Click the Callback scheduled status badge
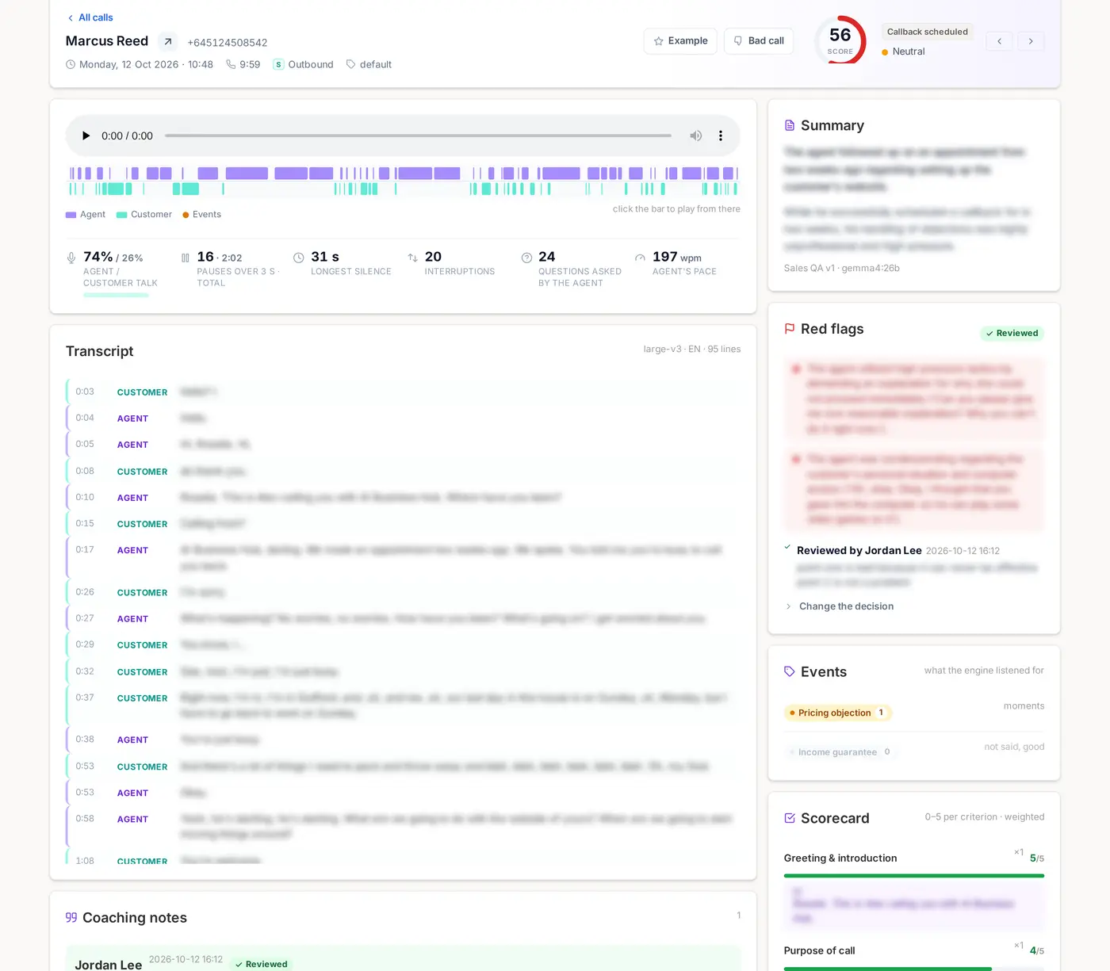This screenshot has width=1110, height=971. (928, 32)
